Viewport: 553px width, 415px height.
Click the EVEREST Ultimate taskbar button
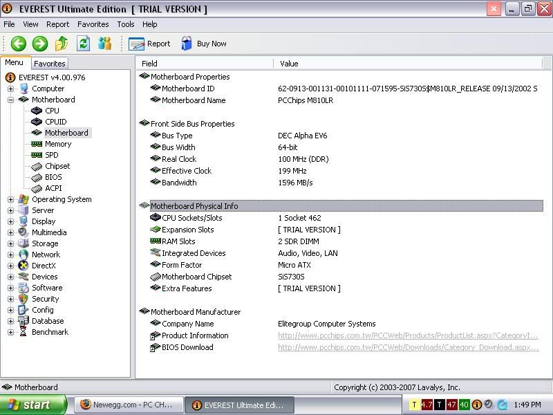click(x=239, y=405)
